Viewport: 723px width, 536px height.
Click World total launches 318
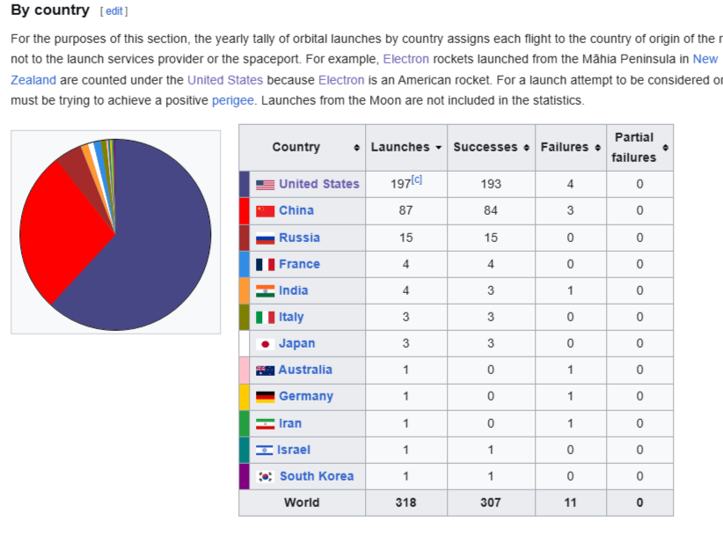coord(405,503)
